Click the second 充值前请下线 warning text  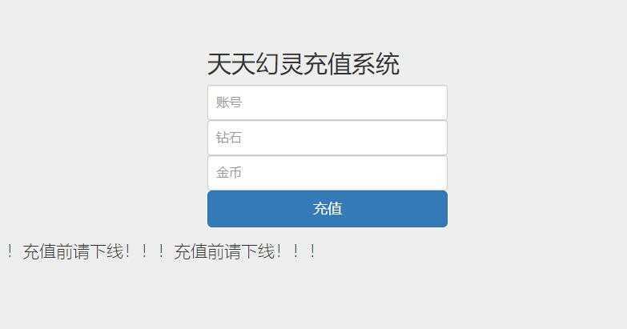coord(224,252)
